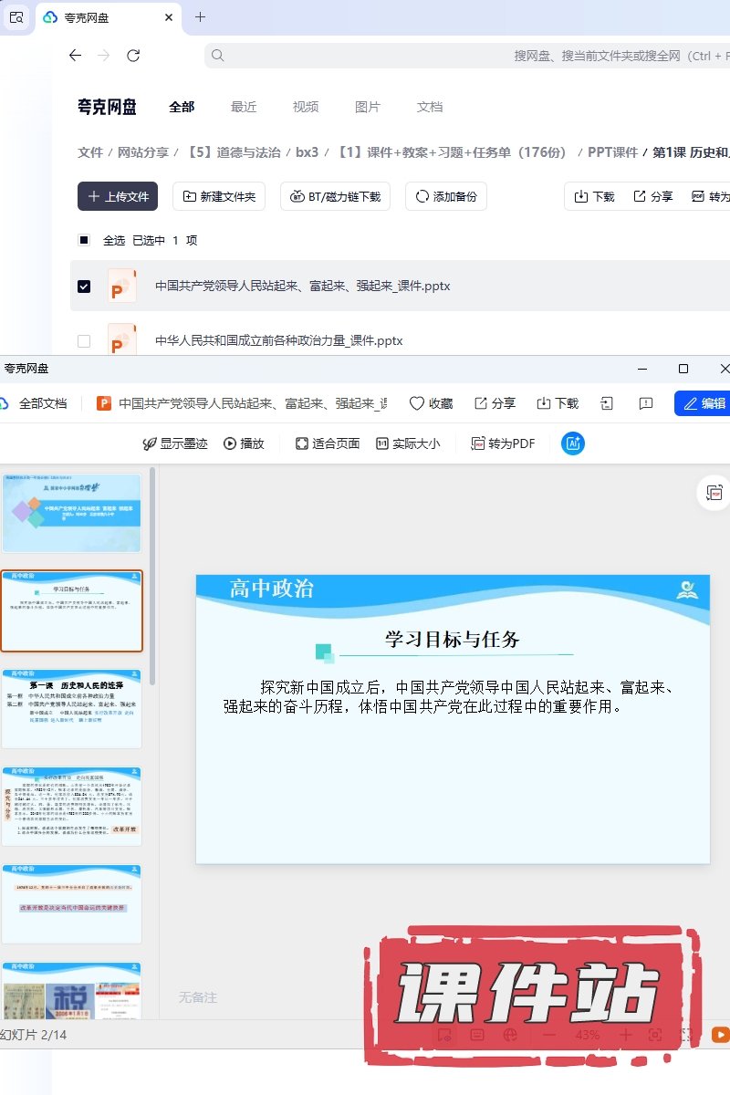Image resolution: width=730 pixels, height=1095 pixels.
Task: Uncheck the 中国共产党领导人民站起来 file checkbox
Action: coord(84,287)
